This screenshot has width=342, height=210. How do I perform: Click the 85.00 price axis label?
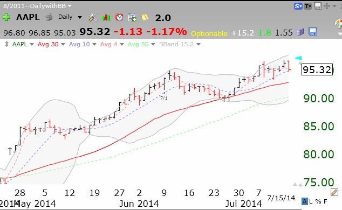tap(319, 127)
